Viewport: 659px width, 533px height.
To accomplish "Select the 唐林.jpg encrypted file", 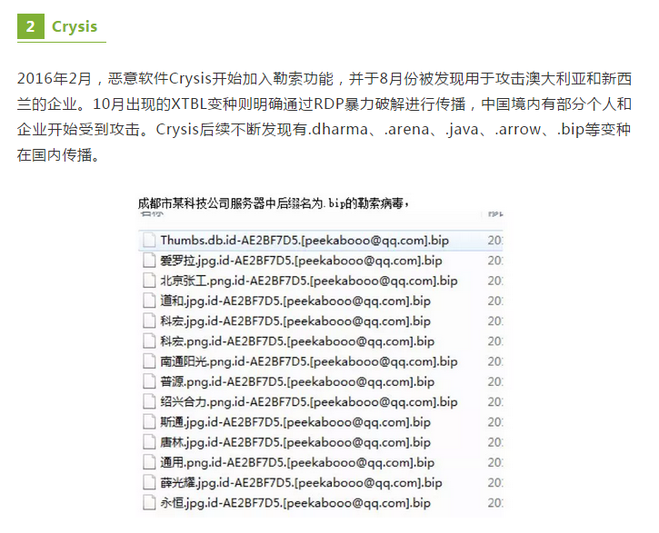I will click(295, 442).
